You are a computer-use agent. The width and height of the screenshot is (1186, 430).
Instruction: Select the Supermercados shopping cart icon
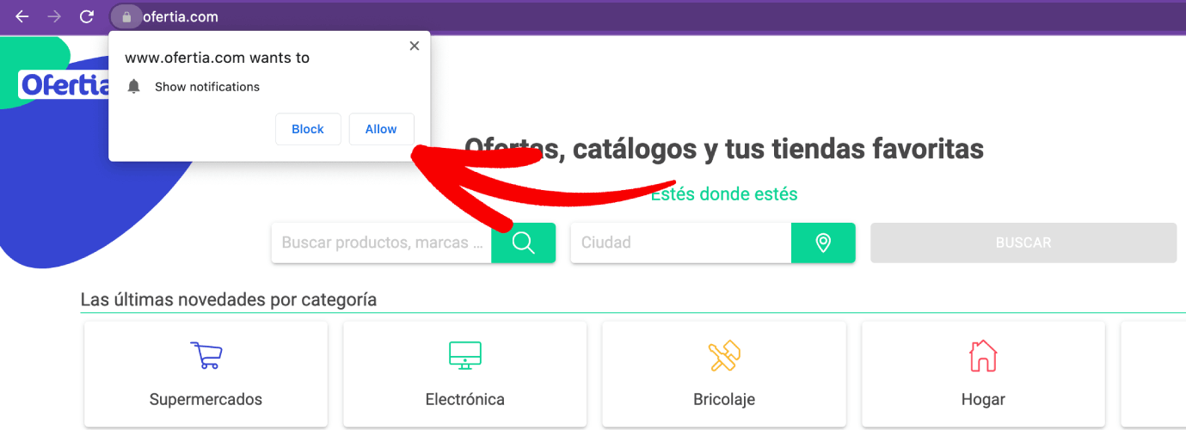[x=206, y=355]
